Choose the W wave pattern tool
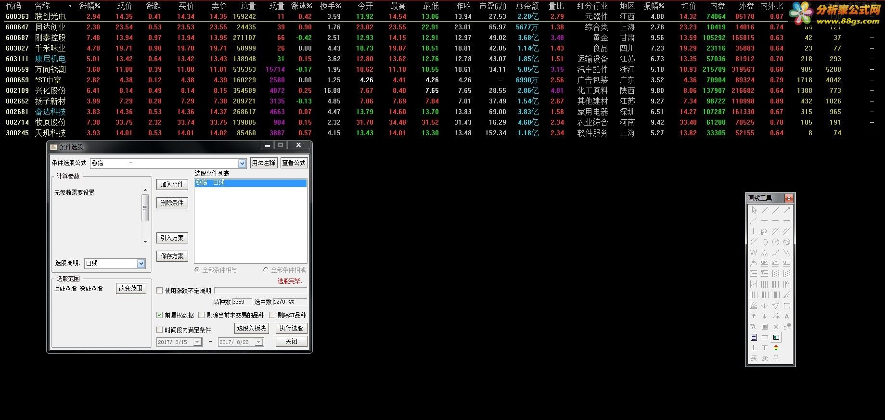This screenshot has height=420, width=885. [754, 253]
